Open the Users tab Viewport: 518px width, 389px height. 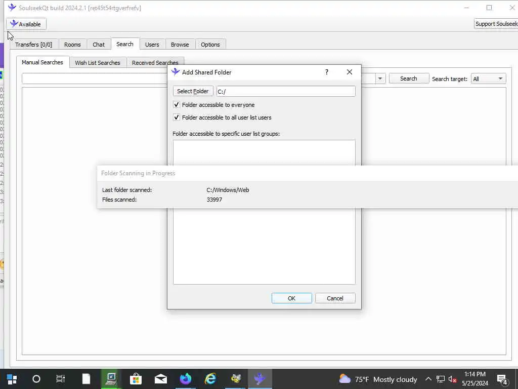152,45
